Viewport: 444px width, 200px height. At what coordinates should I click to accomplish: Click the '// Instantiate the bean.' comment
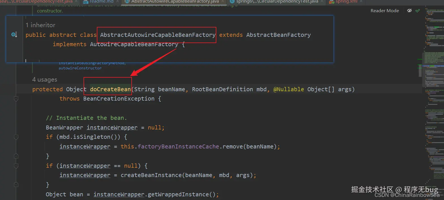pos(86,118)
